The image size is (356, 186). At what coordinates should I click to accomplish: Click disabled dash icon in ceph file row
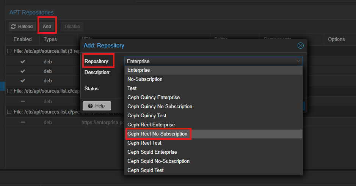coord(23,101)
